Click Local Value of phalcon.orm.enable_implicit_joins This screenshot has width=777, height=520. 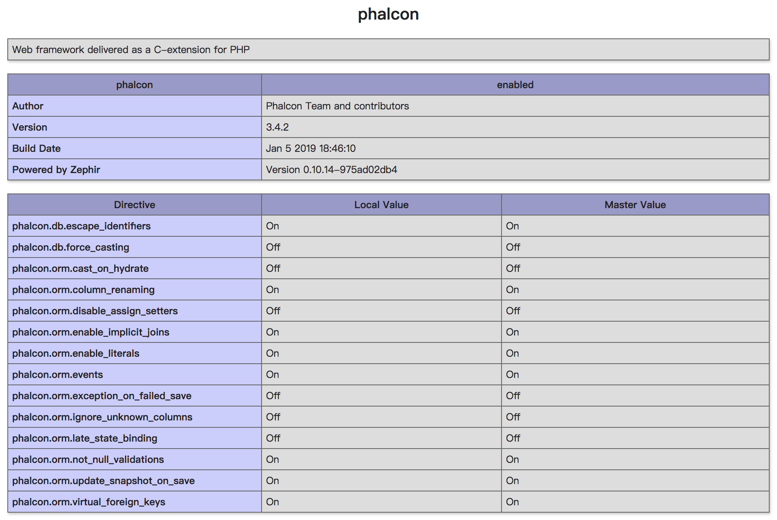273,332
